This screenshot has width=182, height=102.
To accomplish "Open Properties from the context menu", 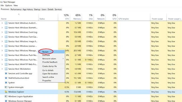I will [x=51, y=80].
